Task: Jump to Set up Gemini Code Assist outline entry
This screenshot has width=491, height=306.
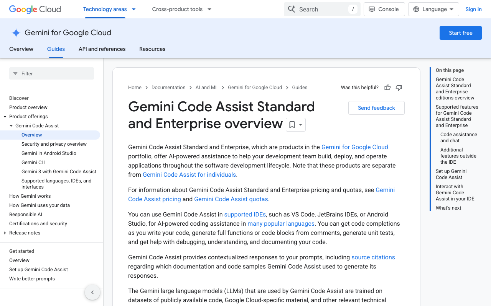Action: pos(451,174)
